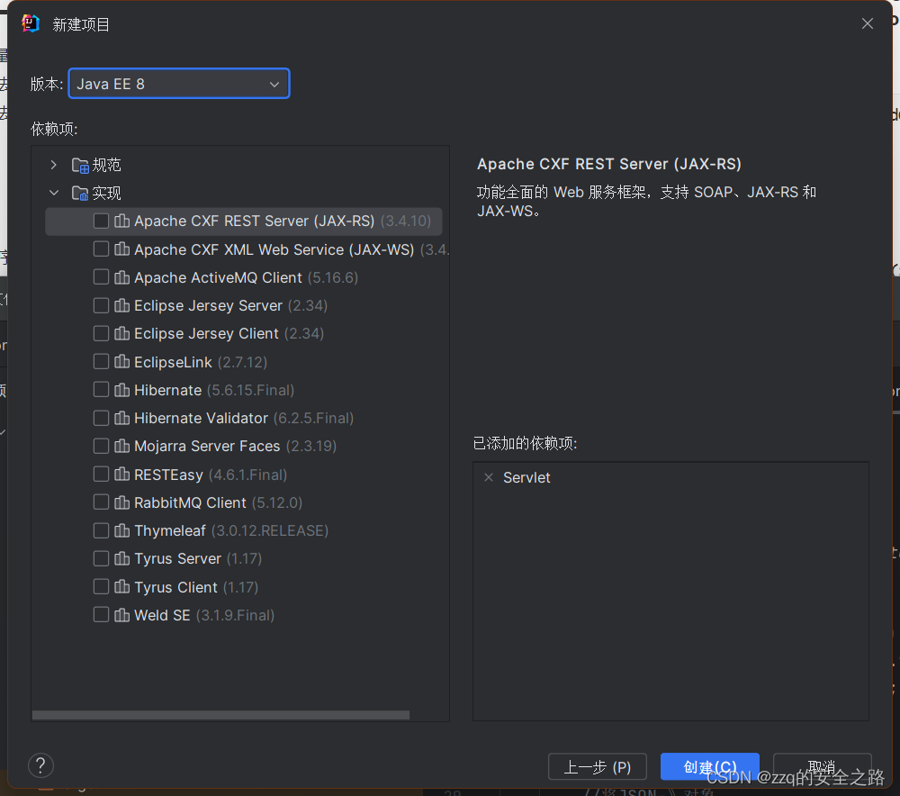Enable the Weld SE checkbox
900x796 pixels.
click(x=101, y=615)
